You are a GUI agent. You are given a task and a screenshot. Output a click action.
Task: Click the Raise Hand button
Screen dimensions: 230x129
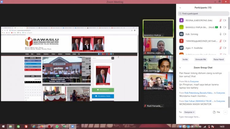(x=219, y=59)
